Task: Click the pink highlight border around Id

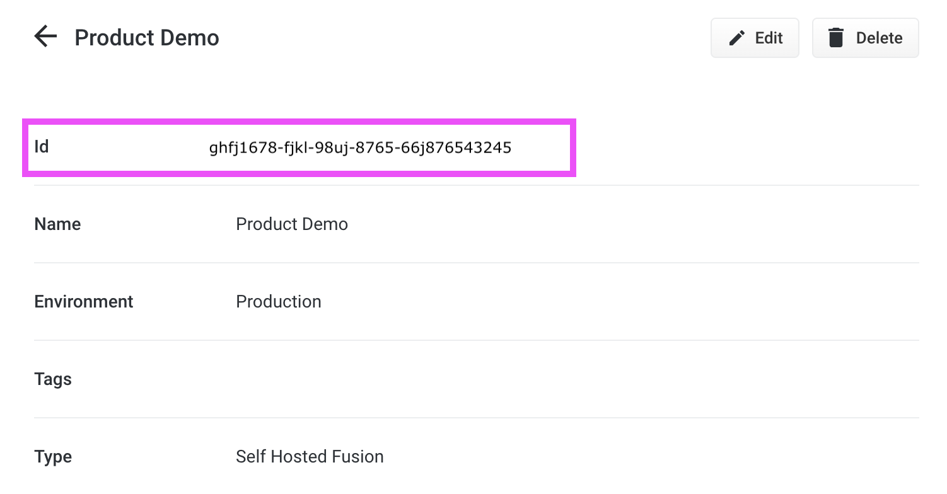Action: 299,121
